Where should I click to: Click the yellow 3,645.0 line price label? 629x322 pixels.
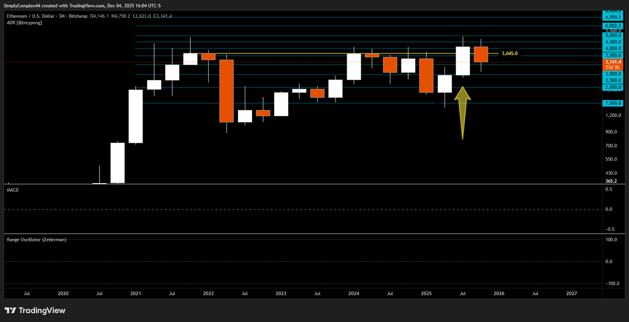[x=510, y=53]
